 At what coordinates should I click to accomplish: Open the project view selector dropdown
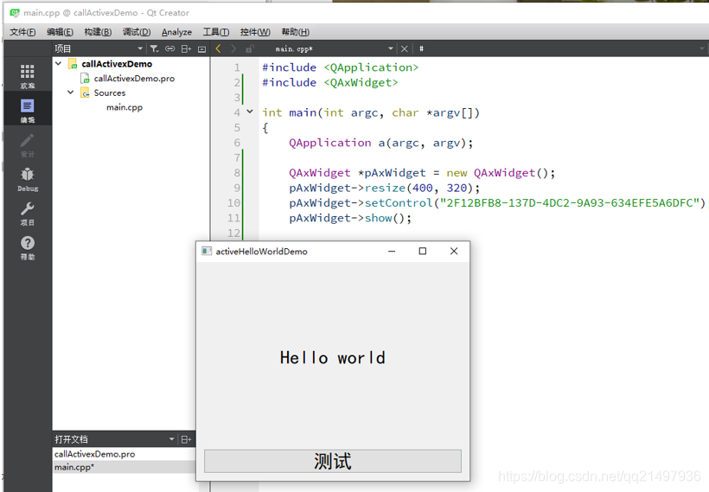click(x=140, y=48)
